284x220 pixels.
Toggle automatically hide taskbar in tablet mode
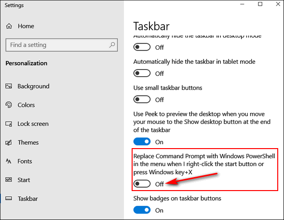142,73
